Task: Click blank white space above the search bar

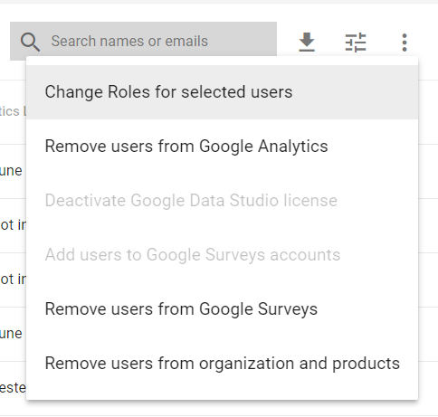Action: [x=219, y=13]
